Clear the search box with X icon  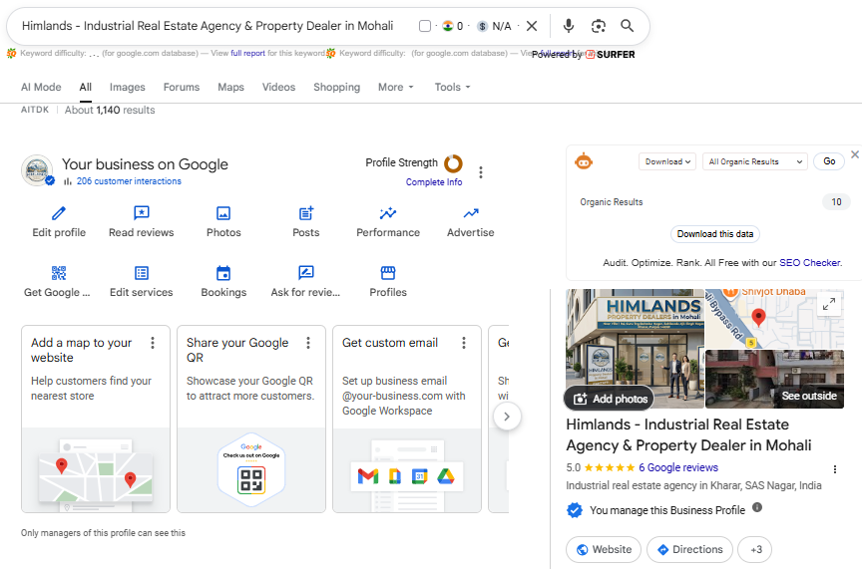pos(532,26)
